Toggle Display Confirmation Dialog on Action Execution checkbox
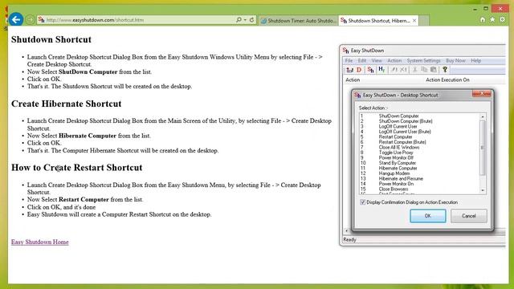This screenshot has width=514, height=289. coord(362,202)
